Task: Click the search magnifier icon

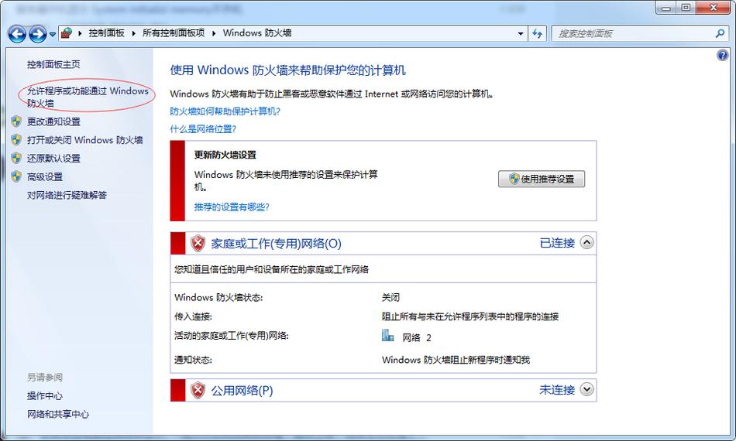Action: (720, 33)
